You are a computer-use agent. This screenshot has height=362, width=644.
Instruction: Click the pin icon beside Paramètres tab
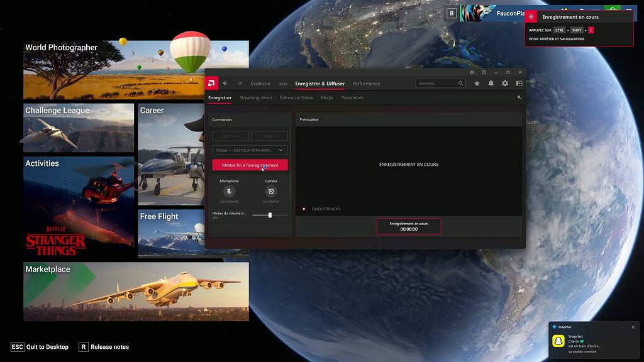coord(519,97)
